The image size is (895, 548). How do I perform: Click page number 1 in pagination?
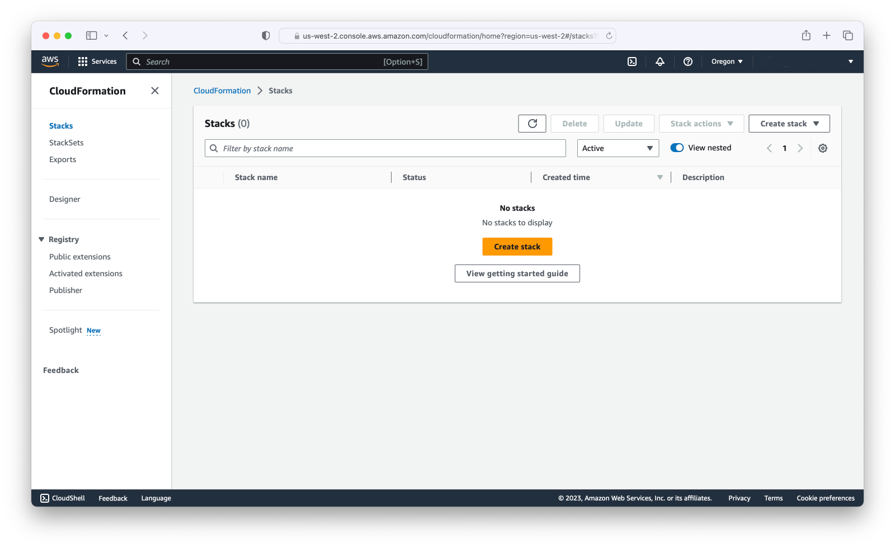[x=785, y=148]
